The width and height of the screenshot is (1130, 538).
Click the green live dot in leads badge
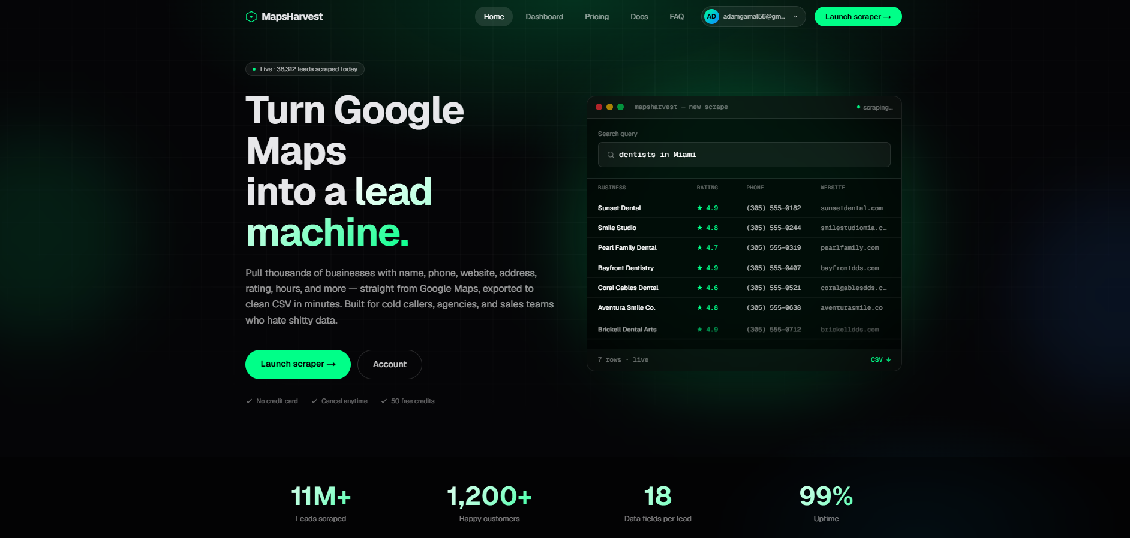coord(254,69)
